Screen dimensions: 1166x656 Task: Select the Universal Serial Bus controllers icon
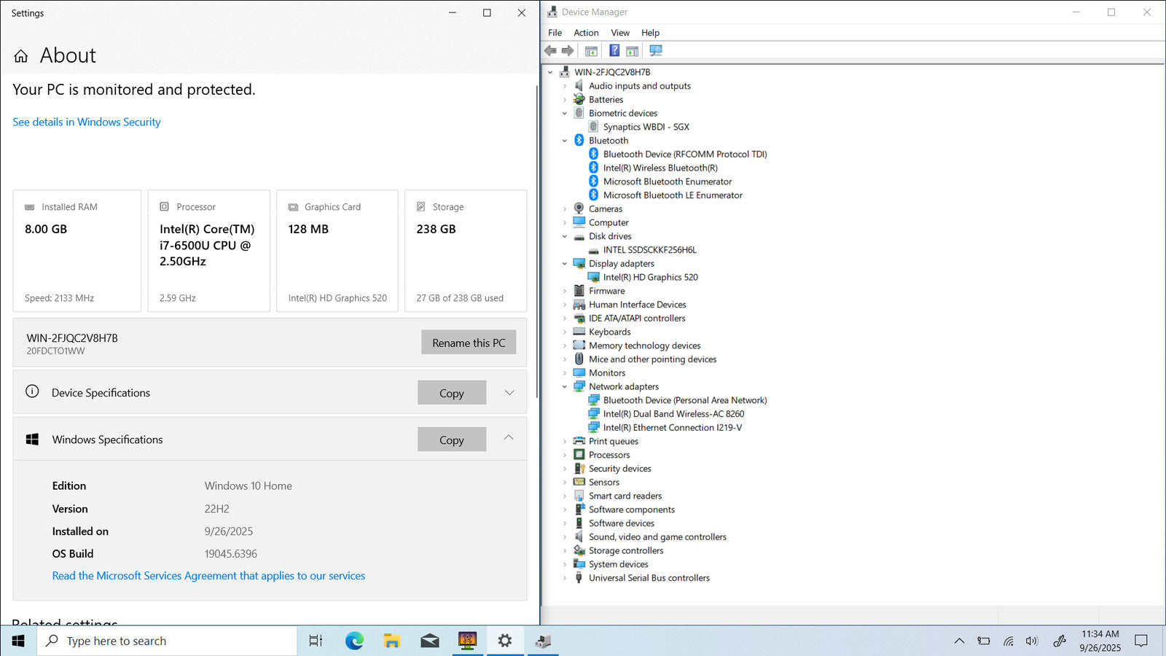tap(579, 578)
